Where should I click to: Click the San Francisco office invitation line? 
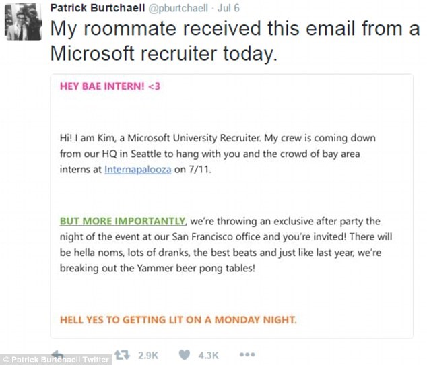click(x=226, y=236)
